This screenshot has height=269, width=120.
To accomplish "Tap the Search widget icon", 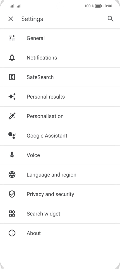I will point(12,214).
